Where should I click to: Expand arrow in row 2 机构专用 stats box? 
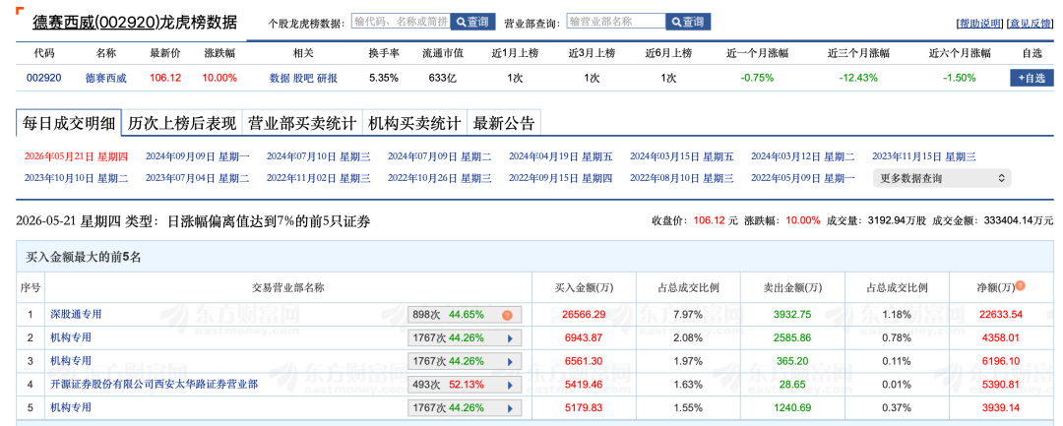510,338
